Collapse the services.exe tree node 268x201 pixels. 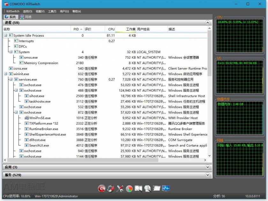click(11, 79)
